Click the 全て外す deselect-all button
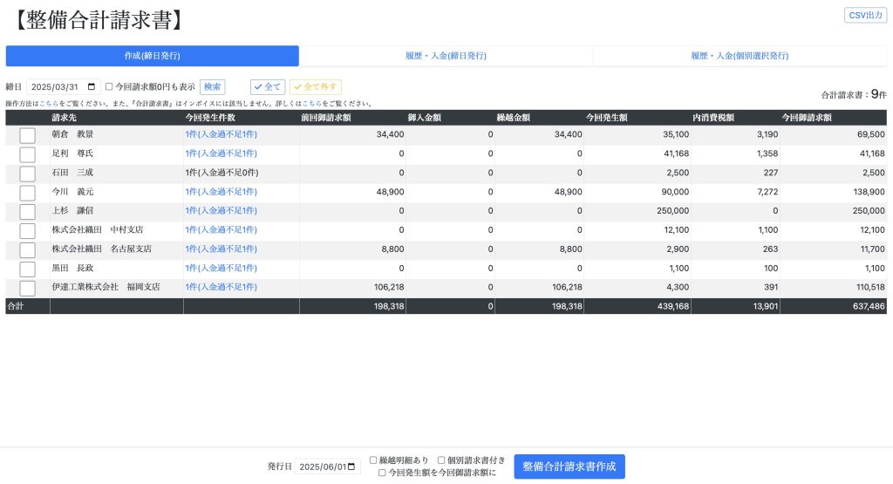Image resolution: width=893 pixels, height=484 pixels. point(316,87)
